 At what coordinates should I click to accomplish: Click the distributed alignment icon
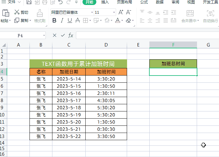(174, 20)
